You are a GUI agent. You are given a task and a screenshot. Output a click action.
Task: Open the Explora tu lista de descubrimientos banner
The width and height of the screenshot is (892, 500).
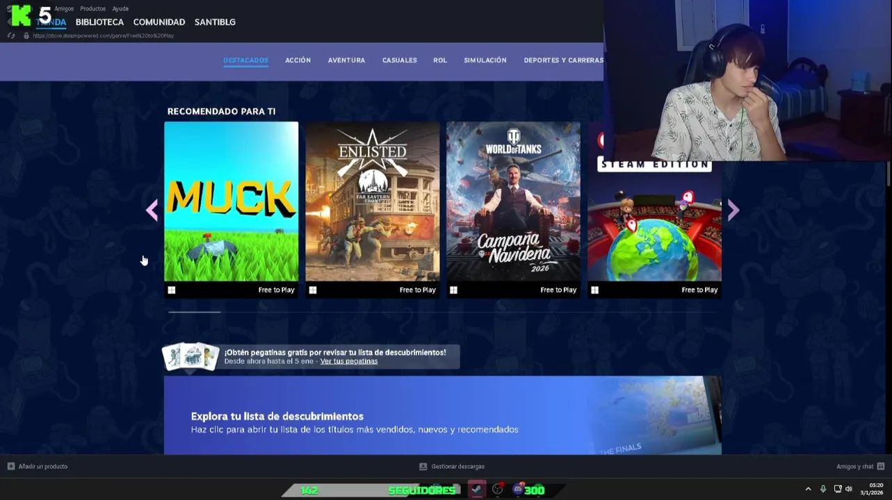pos(442,415)
